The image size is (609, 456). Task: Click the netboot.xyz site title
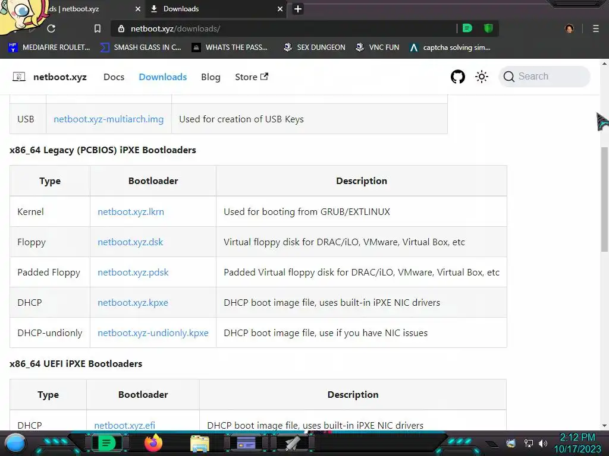[60, 77]
